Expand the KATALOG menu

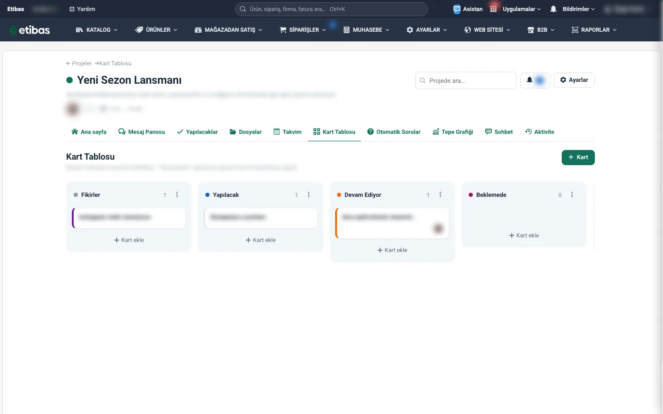pyautogui.click(x=97, y=30)
